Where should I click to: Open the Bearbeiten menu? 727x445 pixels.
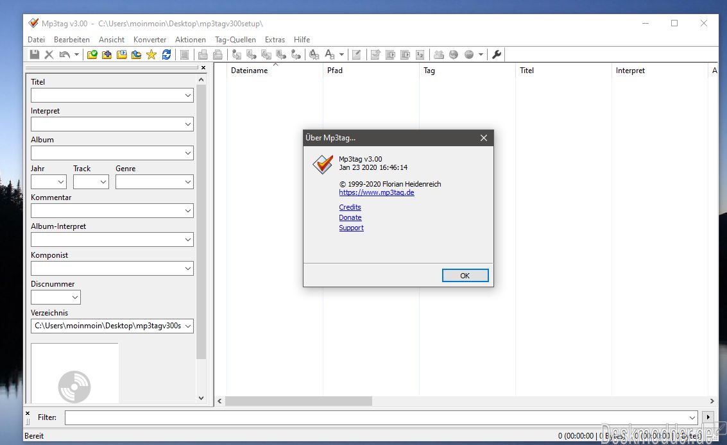tap(72, 40)
